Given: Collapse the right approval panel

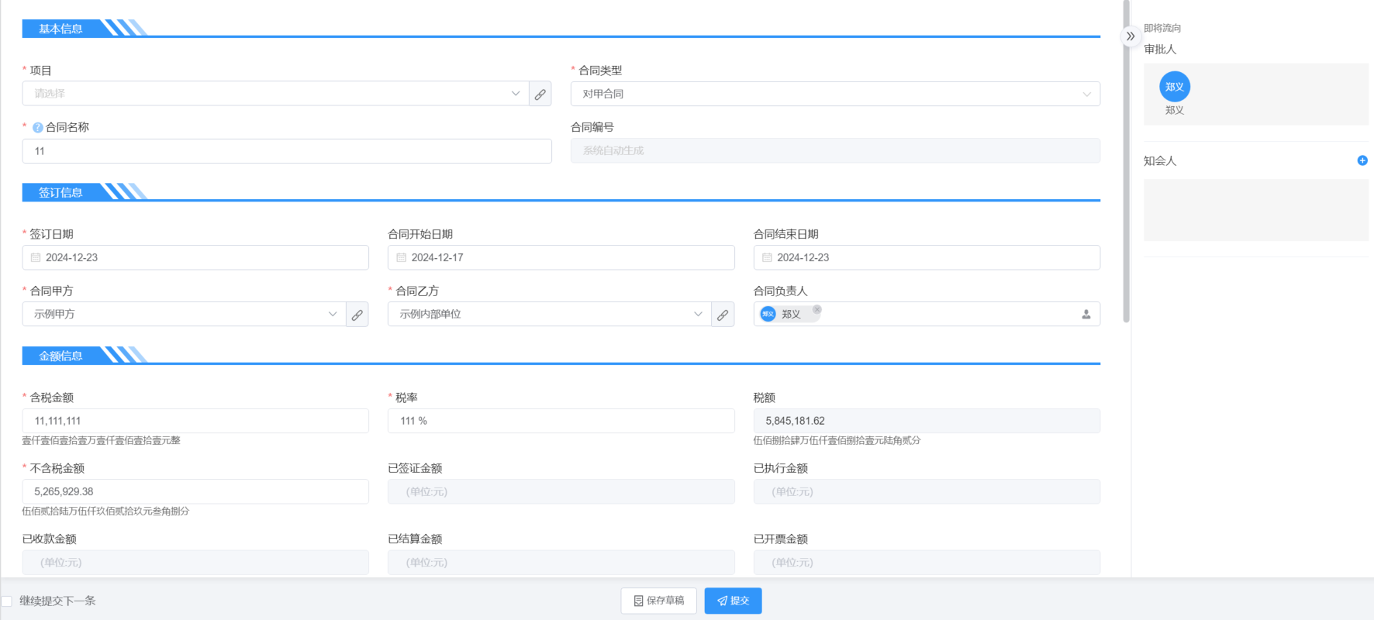Looking at the screenshot, I should (1131, 36).
